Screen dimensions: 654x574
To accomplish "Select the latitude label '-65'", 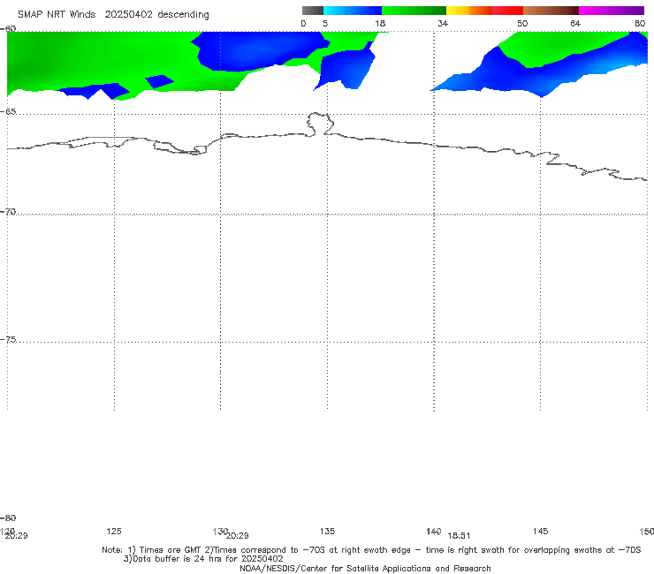I will (8, 111).
